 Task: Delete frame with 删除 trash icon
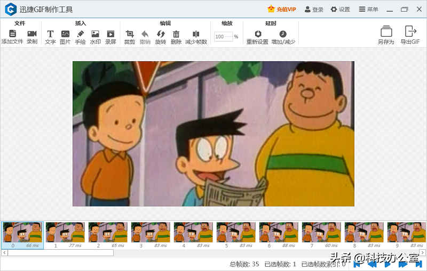[176, 34]
